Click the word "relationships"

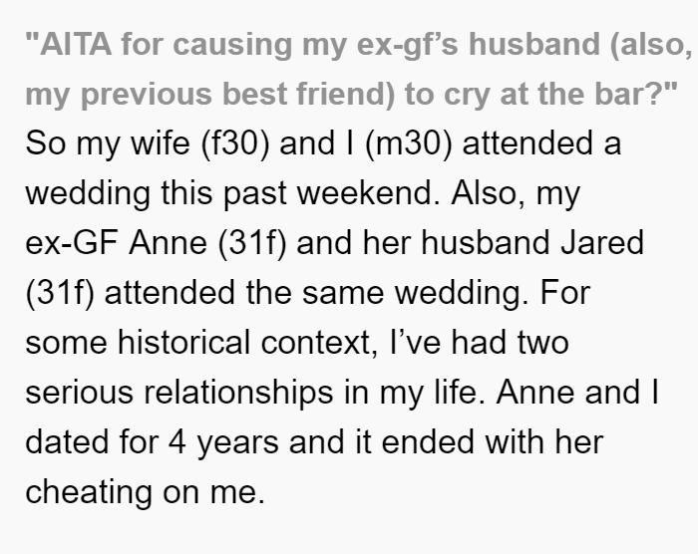pos(238,394)
